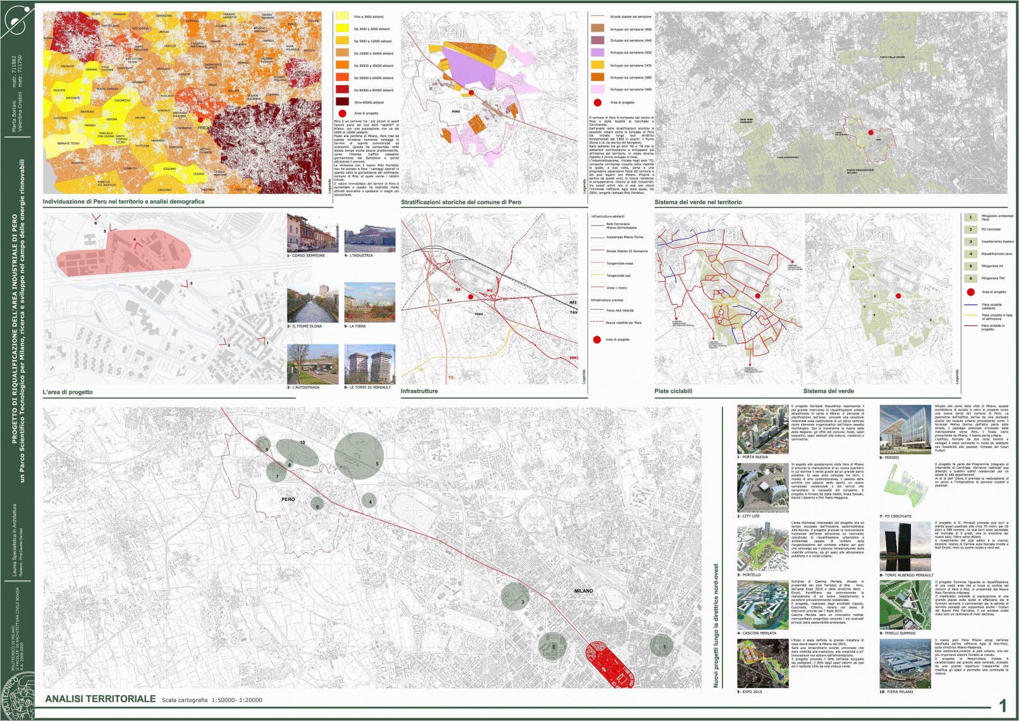
Task: Click the 'Riqualificazione cava' number 4 box
Action: point(970,253)
